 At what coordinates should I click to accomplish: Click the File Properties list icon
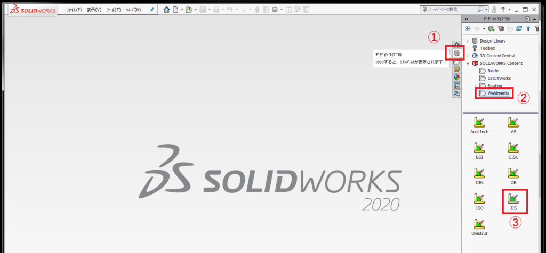[x=266, y=10]
